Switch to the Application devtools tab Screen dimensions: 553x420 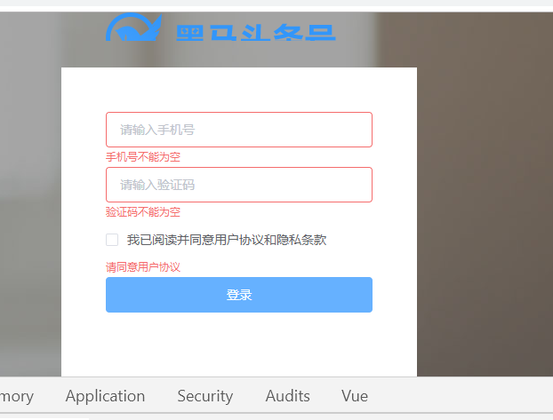coord(105,396)
